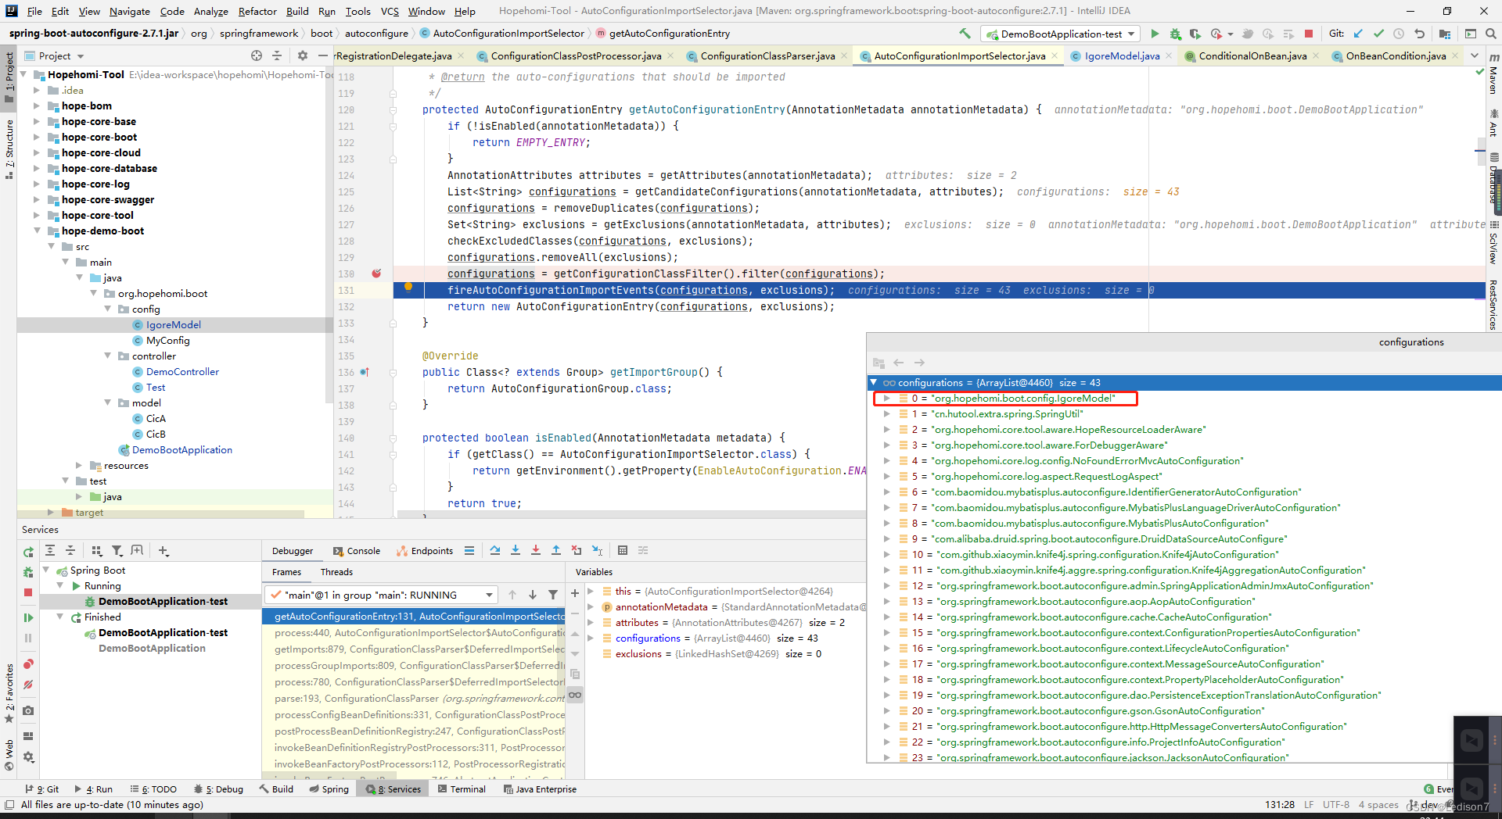This screenshot has width=1502, height=819.
Task: Switch to the ConditionalOnBean.java tab
Action: click(1252, 55)
